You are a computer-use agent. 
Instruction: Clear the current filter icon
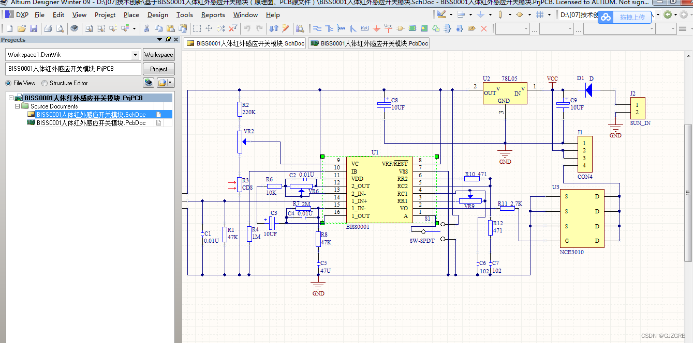click(x=232, y=28)
